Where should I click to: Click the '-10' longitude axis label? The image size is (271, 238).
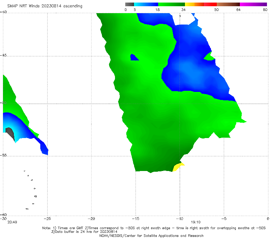179,219
